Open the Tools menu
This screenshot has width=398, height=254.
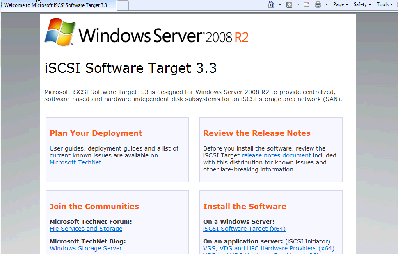coord(384,4)
